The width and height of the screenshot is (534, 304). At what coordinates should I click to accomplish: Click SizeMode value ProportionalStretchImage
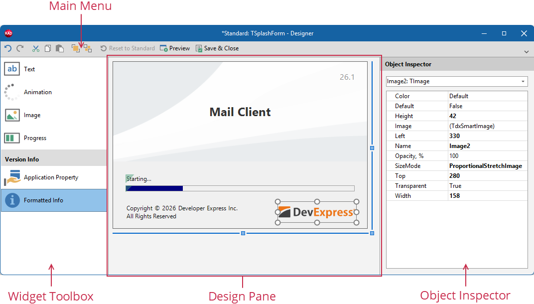pyautogui.click(x=487, y=166)
